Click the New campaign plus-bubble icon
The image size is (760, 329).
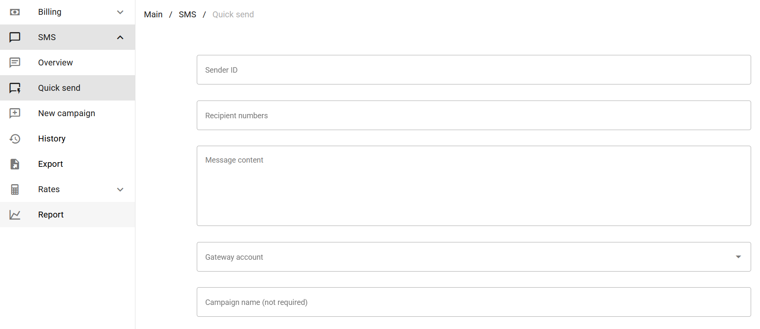pyautogui.click(x=15, y=113)
